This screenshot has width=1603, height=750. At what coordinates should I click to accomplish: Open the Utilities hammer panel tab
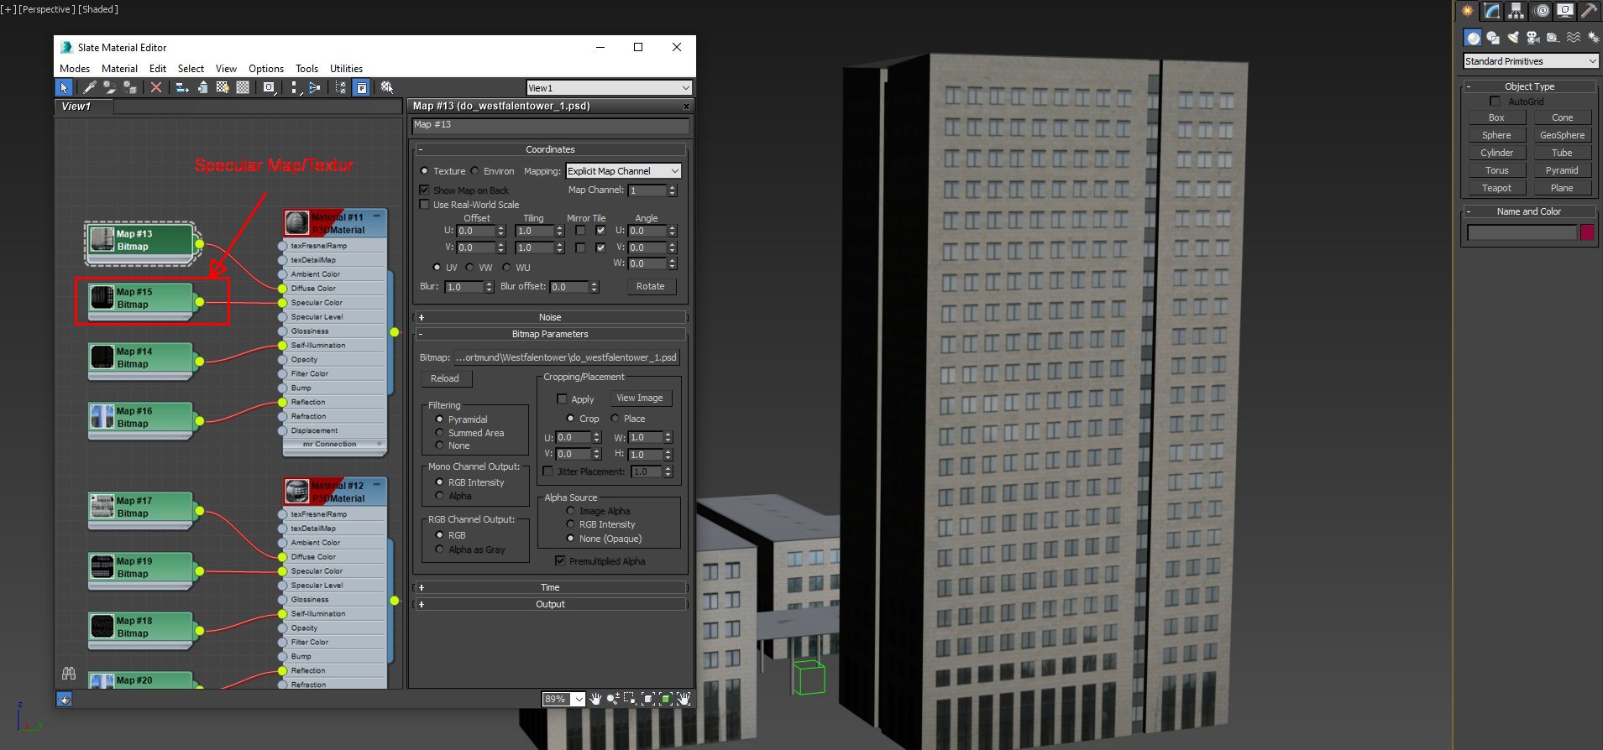click(1589, 11)
